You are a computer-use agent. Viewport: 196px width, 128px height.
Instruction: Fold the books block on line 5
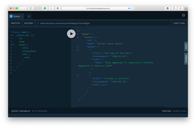tap(13, 45)
